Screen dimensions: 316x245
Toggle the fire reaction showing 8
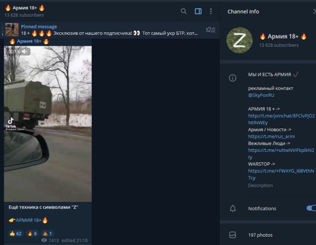point(32,234)
